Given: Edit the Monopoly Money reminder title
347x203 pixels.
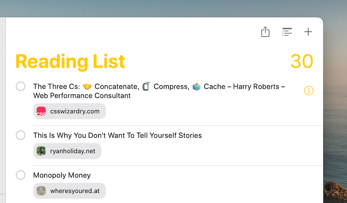Looking at the screenshot, I should (x=62, y=175).
